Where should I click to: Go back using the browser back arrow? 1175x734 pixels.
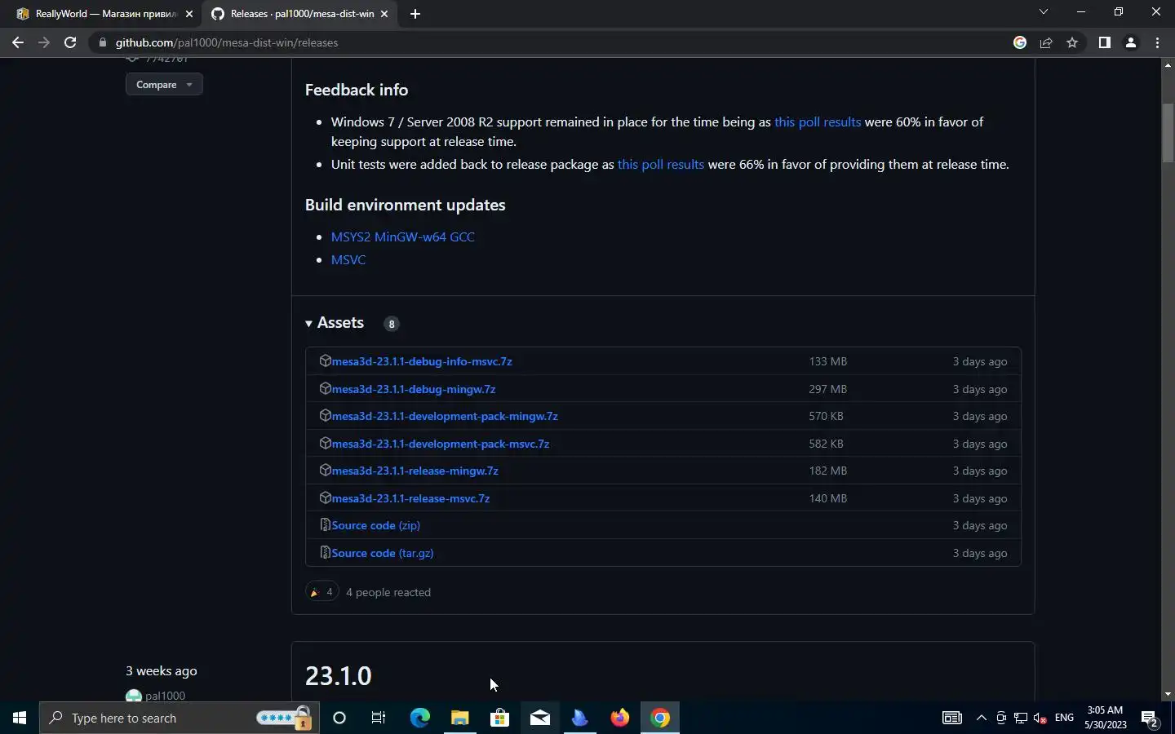[x=18, y=42]
